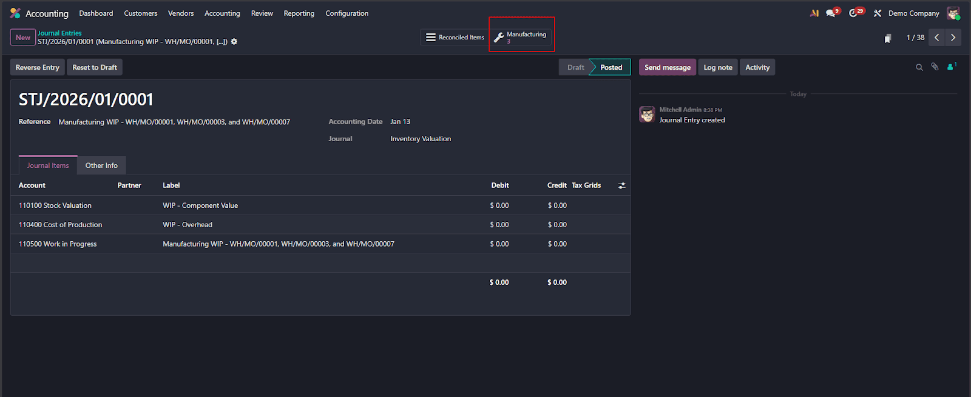Open the Demo Company switcher
971x397 pixels.
pyautogui.click(x=913, y=13)
